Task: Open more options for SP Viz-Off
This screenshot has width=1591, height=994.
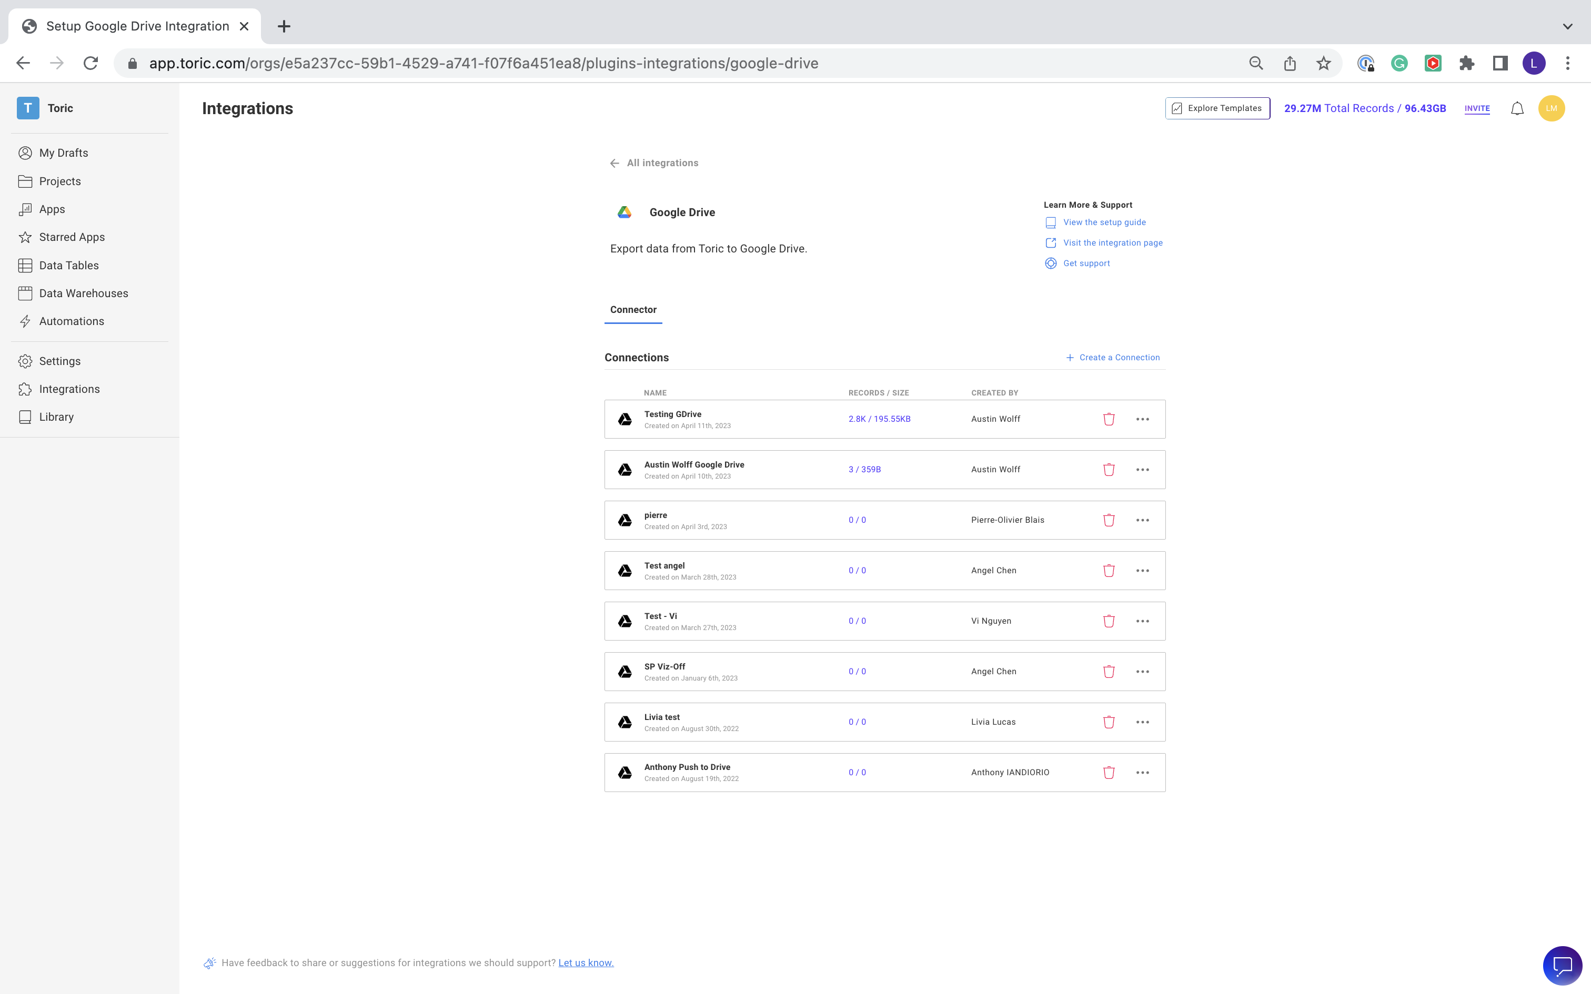Action: point(1143,671)
